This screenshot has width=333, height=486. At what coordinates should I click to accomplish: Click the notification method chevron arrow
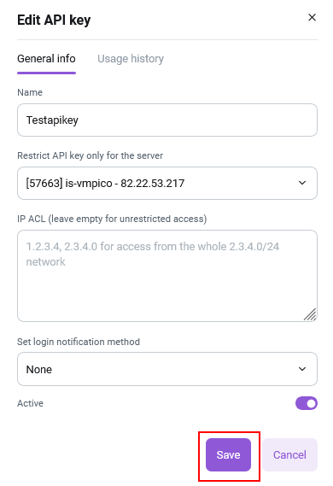(302, 369)
